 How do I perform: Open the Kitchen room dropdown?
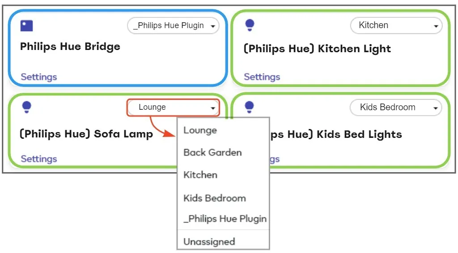pos(396,25)
